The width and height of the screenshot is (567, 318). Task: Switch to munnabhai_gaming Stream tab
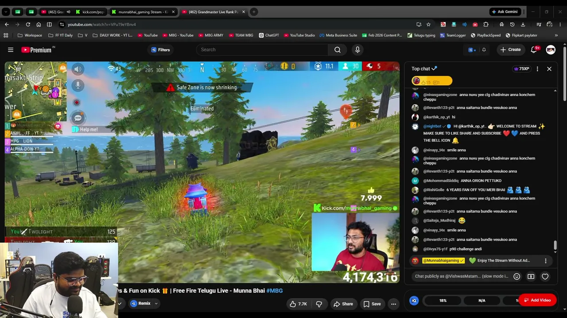point(143,12)
